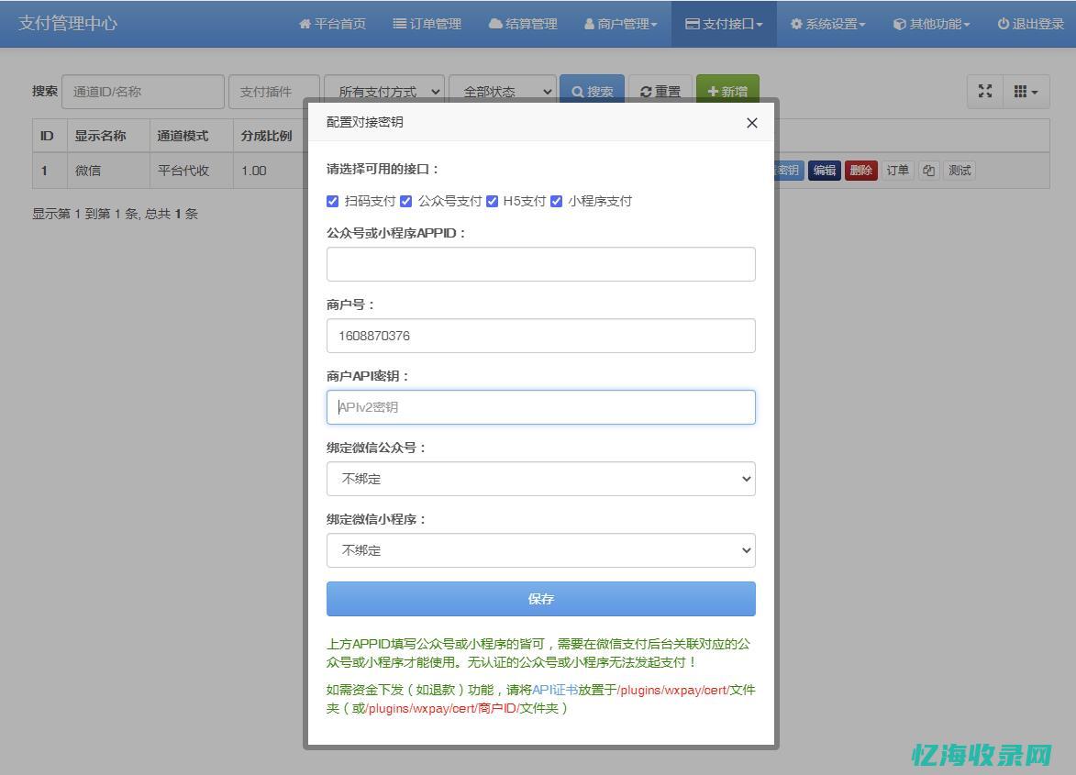The width and height of the screenshot is (1076, 775).
Task: Click the 测试 button in row 1
Action: tap(960, 170)
